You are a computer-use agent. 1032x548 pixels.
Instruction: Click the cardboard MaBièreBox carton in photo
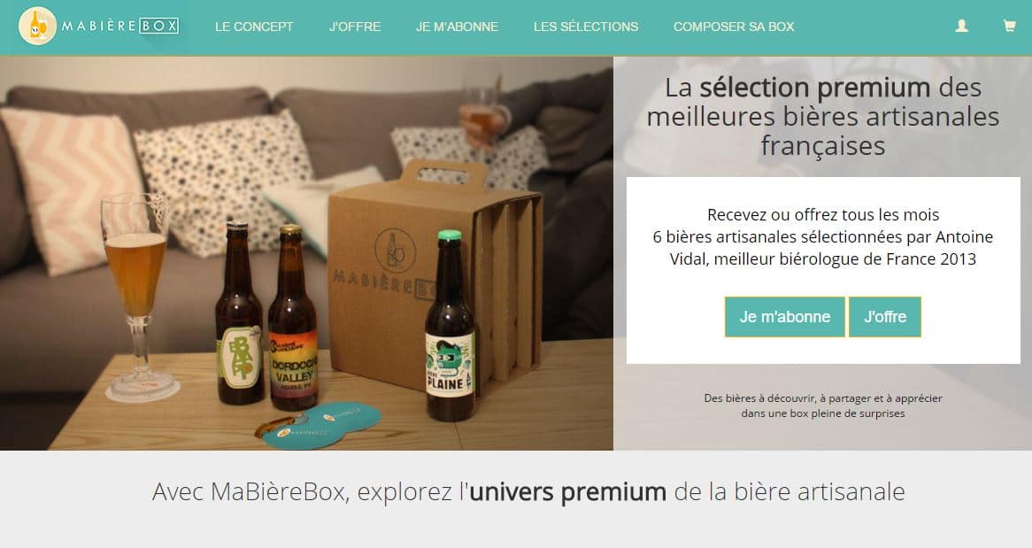435,276
